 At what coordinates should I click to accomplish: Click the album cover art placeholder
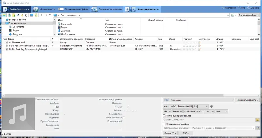pyautogui.click(x=19, y=114)
